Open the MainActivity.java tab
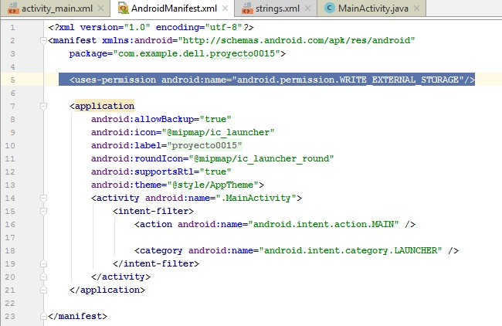The image size is (502, 326). (x=372, y=9)
